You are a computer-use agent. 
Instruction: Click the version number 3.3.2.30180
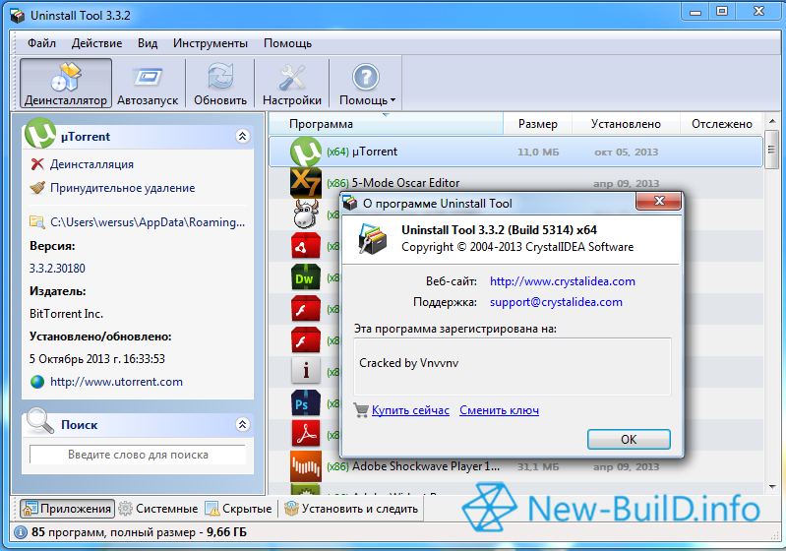point(57,269)
